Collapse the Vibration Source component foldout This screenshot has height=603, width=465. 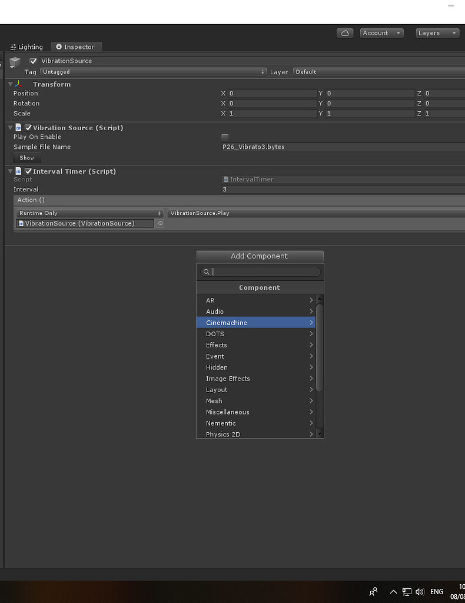11,128
